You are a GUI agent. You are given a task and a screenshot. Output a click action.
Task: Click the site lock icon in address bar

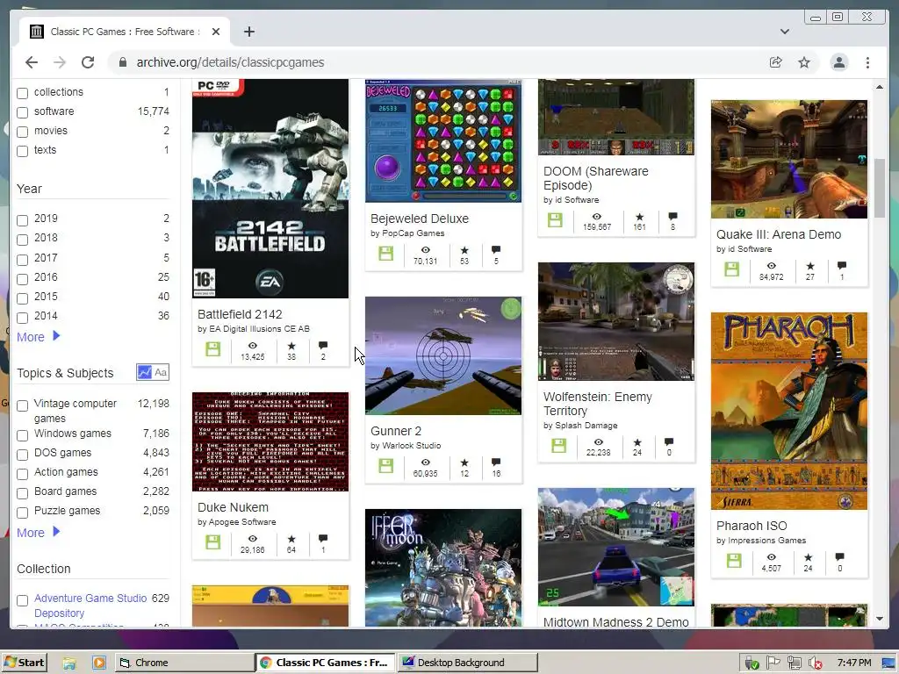point(123,62)
